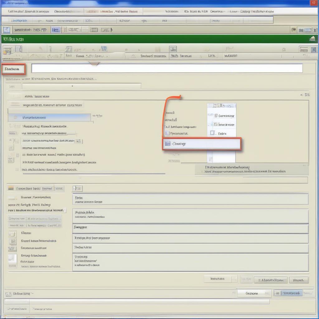319x319 pixels.
Task: Click the small icon at the bottom-left status row
Action: click(8, 294)
